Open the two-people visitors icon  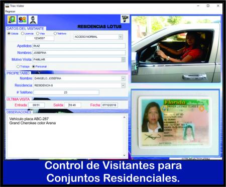[x=23, y=20]
